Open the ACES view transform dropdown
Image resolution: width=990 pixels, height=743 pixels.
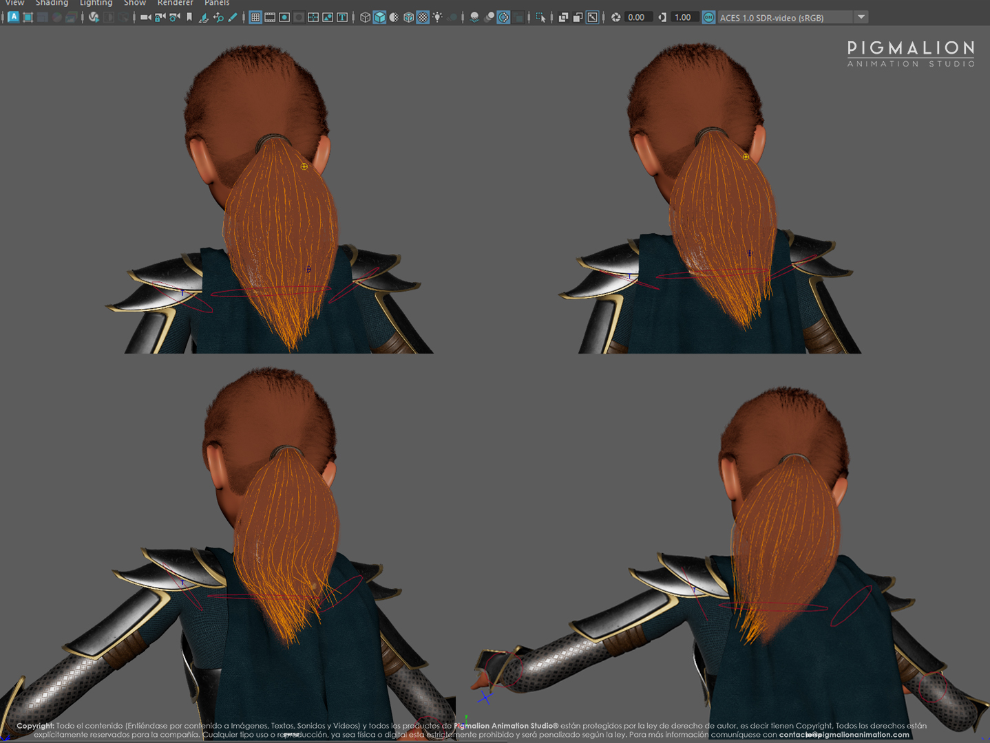(861, 17)
